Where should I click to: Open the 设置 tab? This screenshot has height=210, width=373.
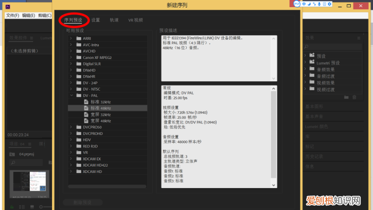95,20
